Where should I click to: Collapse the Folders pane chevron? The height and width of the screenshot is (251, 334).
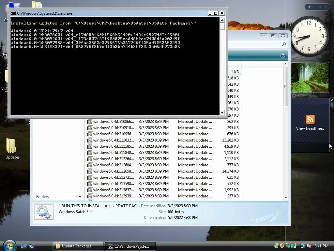(80, 196)
